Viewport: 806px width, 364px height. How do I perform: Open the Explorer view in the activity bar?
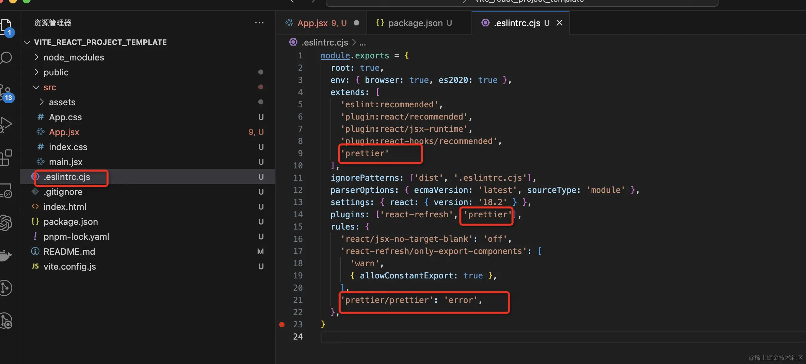click(6, 26)
